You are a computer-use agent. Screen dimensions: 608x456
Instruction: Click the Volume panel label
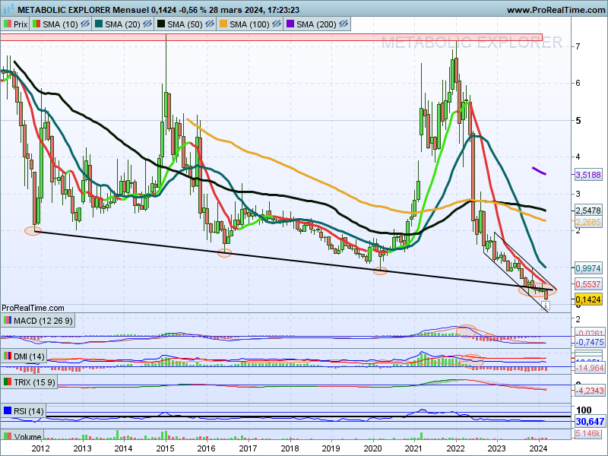27,436
